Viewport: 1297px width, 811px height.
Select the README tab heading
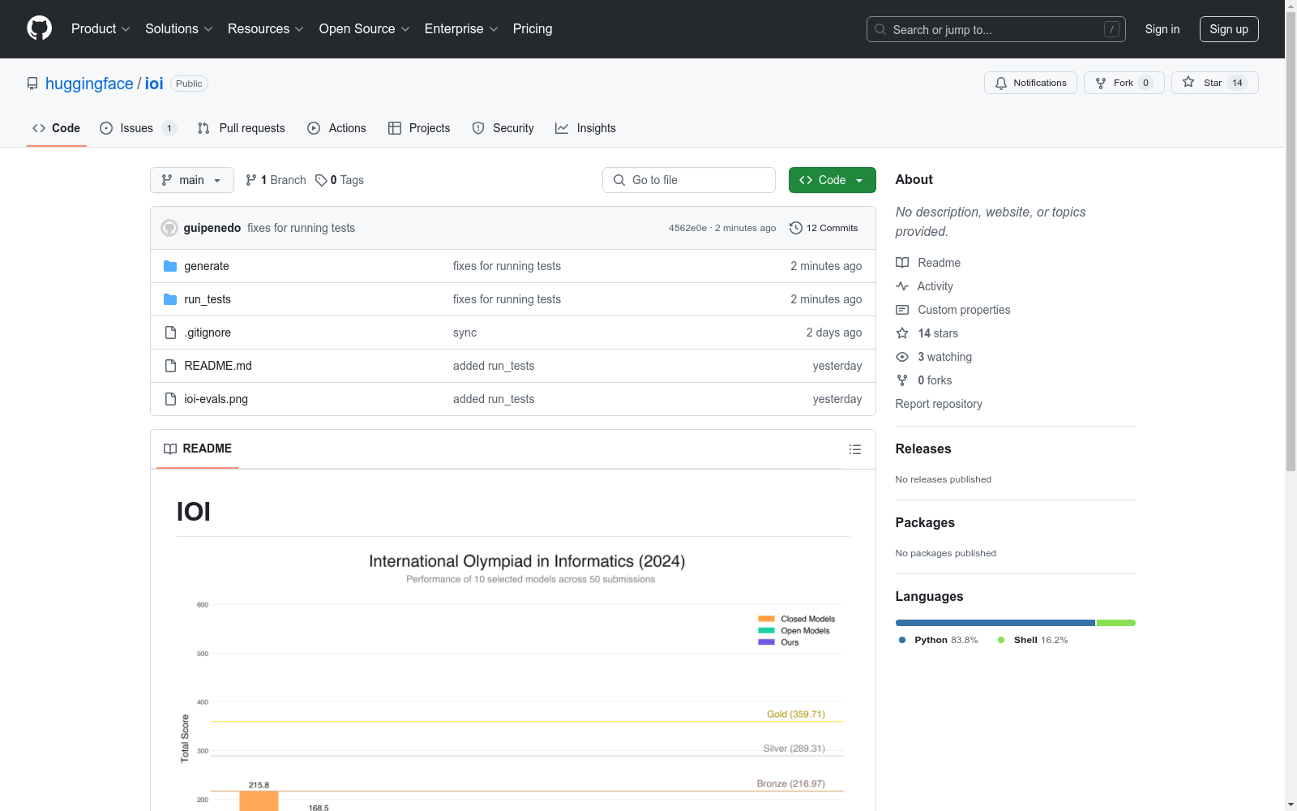click(198, 448)
